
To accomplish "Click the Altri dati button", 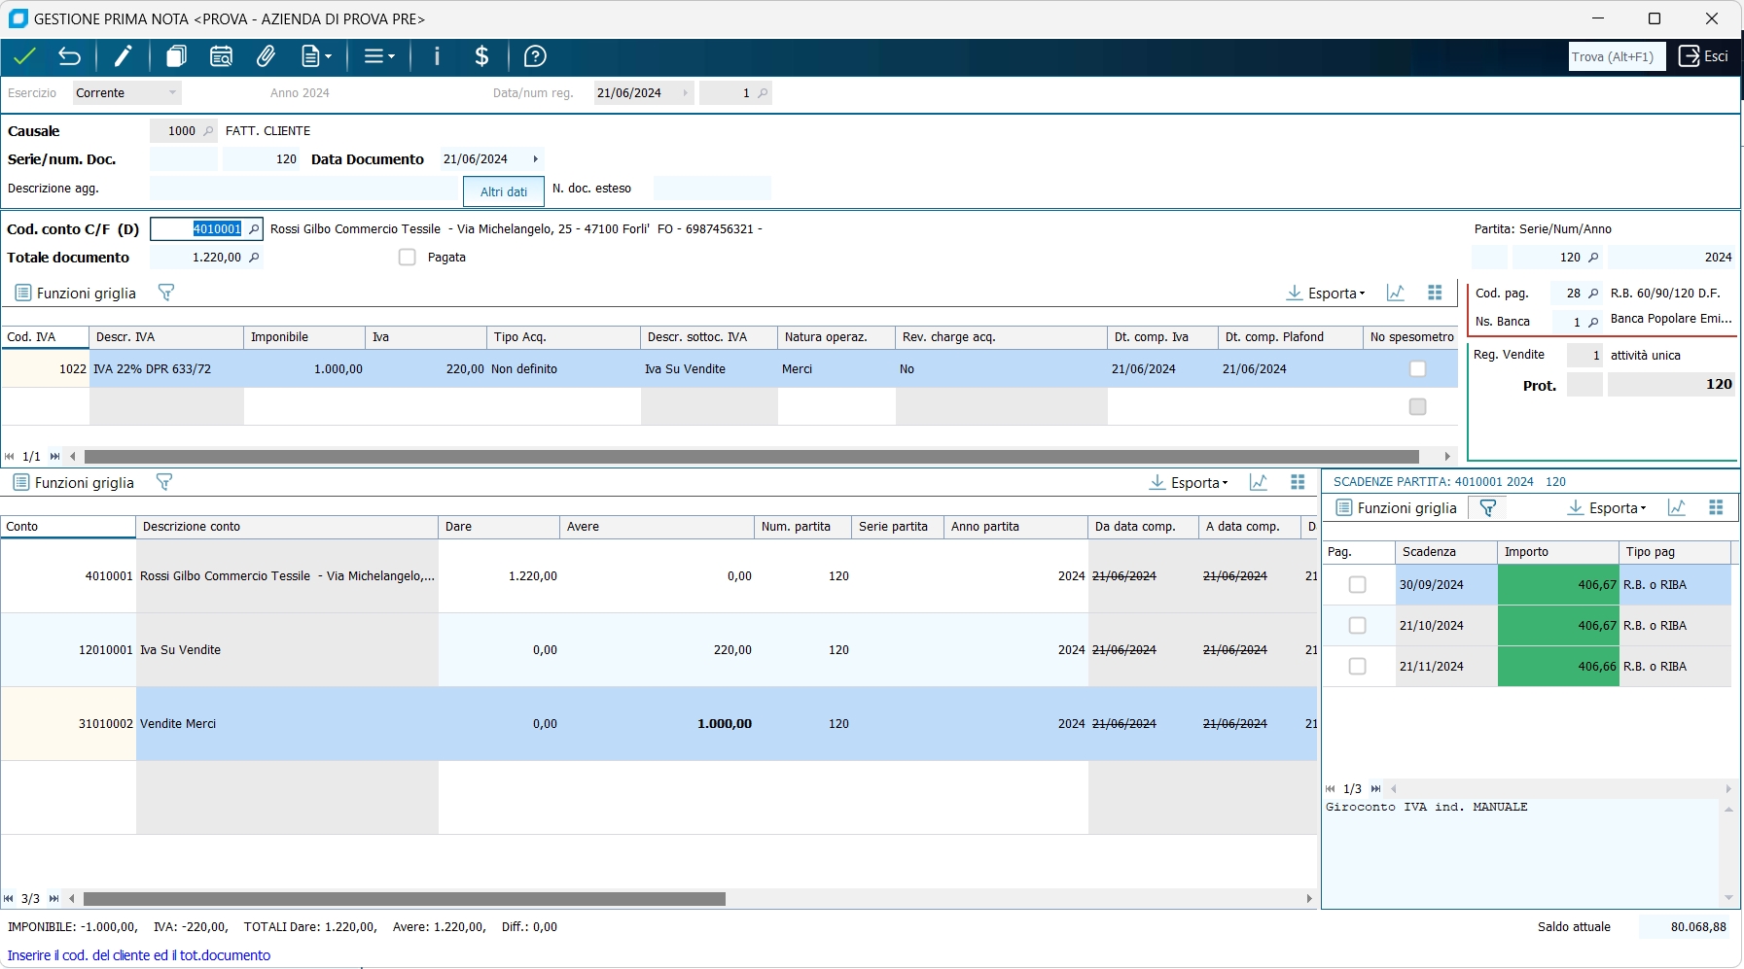I will 503,191.
